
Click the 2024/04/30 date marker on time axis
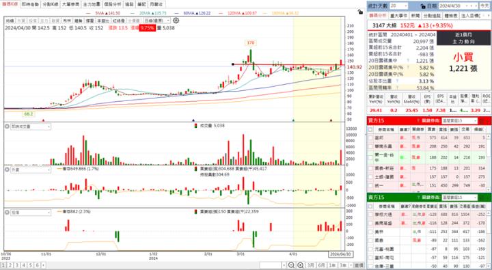(340, 254)
